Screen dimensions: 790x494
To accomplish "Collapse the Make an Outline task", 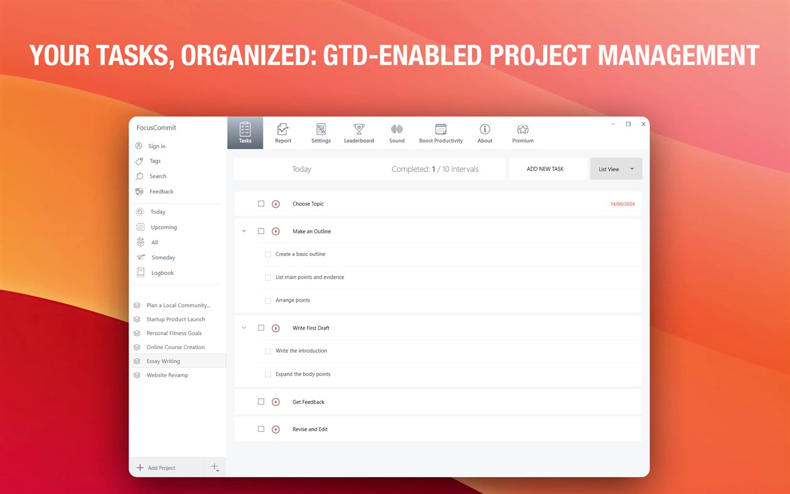I will tap(244, 231).
